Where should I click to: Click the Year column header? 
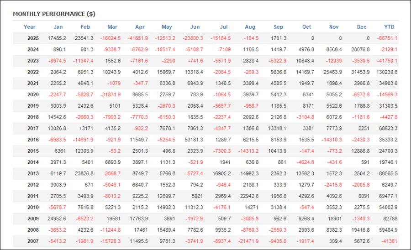click(29, 27)
